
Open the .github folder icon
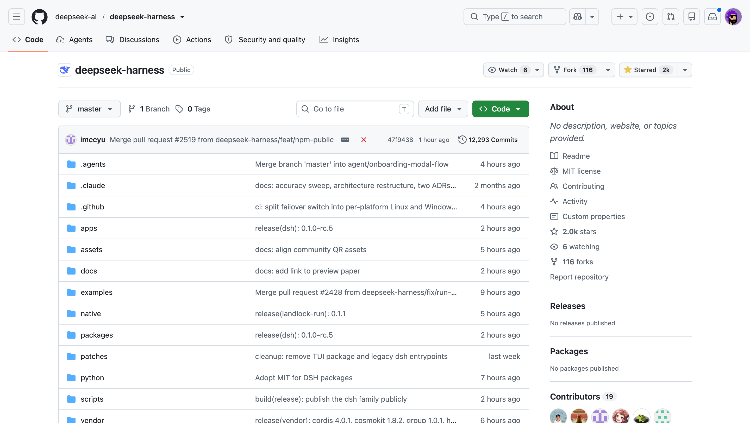coord(71,207)
